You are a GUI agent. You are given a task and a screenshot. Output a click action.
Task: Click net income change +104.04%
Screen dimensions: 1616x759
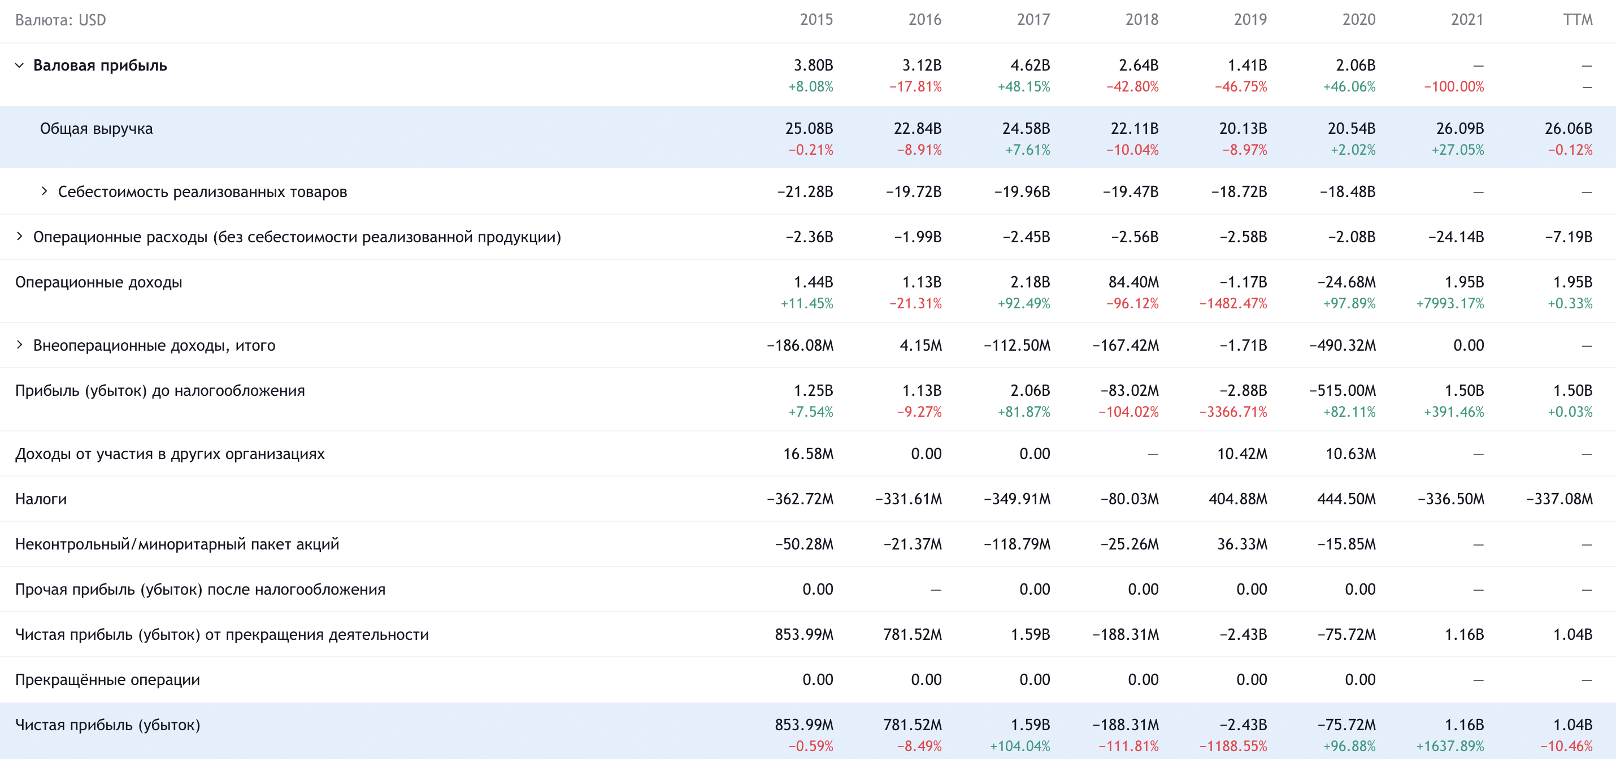click(x=1020, y=746)
